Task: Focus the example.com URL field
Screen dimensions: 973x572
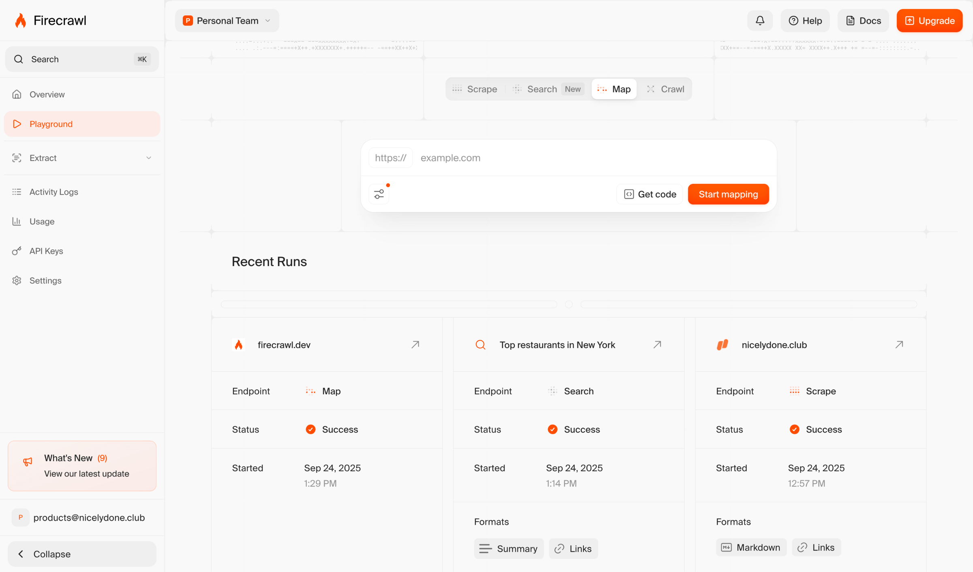Action: coord(594,158)
